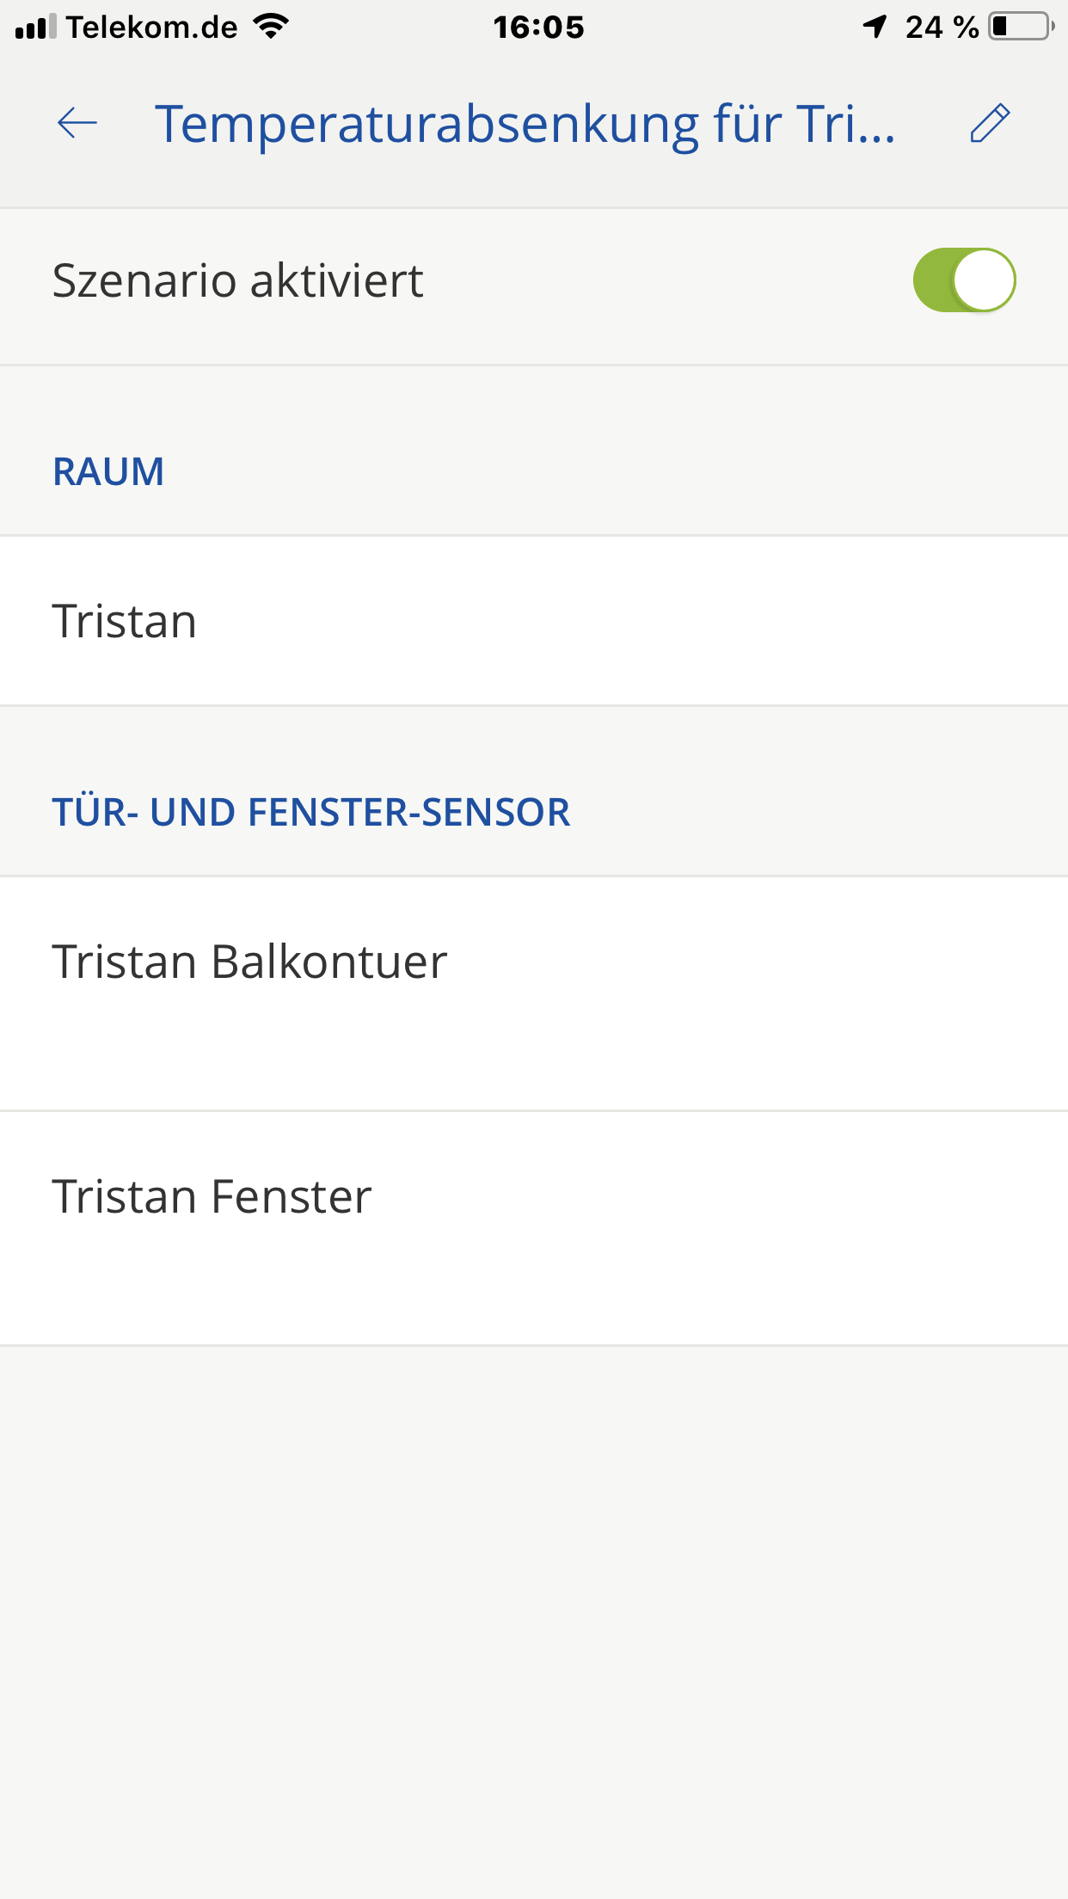Tap the Telekom.de carrier label
The height and width of the screenshot is (1899, 1068).
click(151, 28)
